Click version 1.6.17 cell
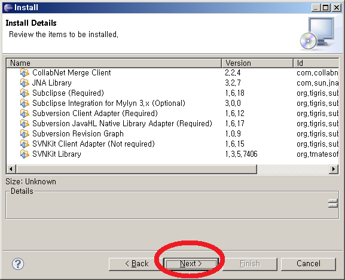 234,123
